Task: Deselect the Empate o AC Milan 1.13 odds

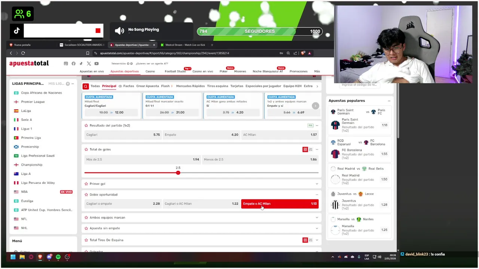Action: tap(280, 204)
